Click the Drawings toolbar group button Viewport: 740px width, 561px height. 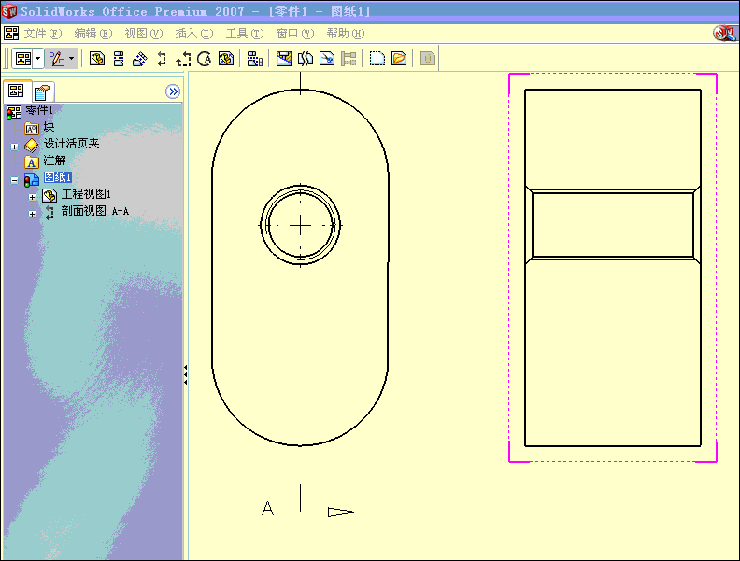tap(22, 59)
